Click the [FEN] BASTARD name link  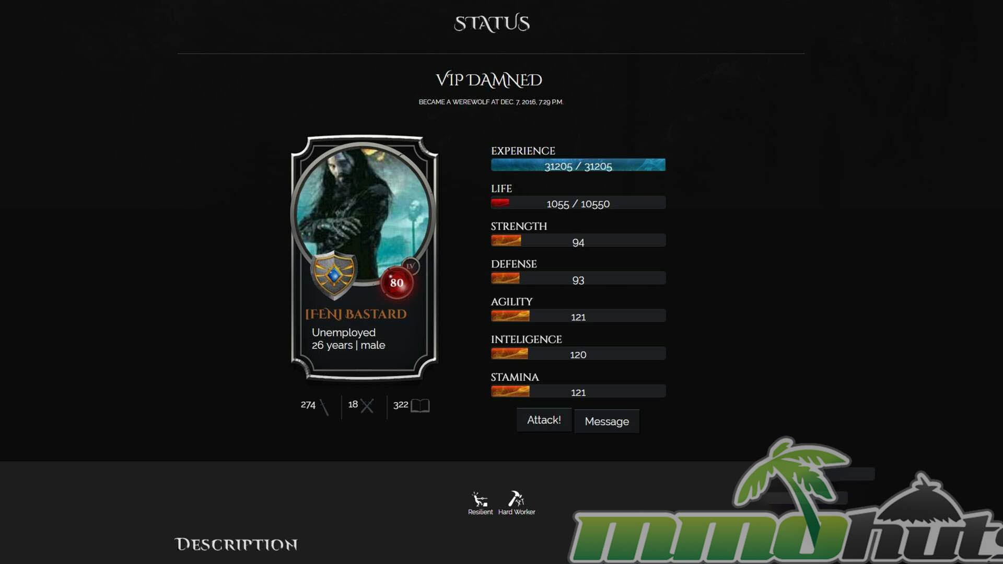pyautogui.click(x=356, y=314)
